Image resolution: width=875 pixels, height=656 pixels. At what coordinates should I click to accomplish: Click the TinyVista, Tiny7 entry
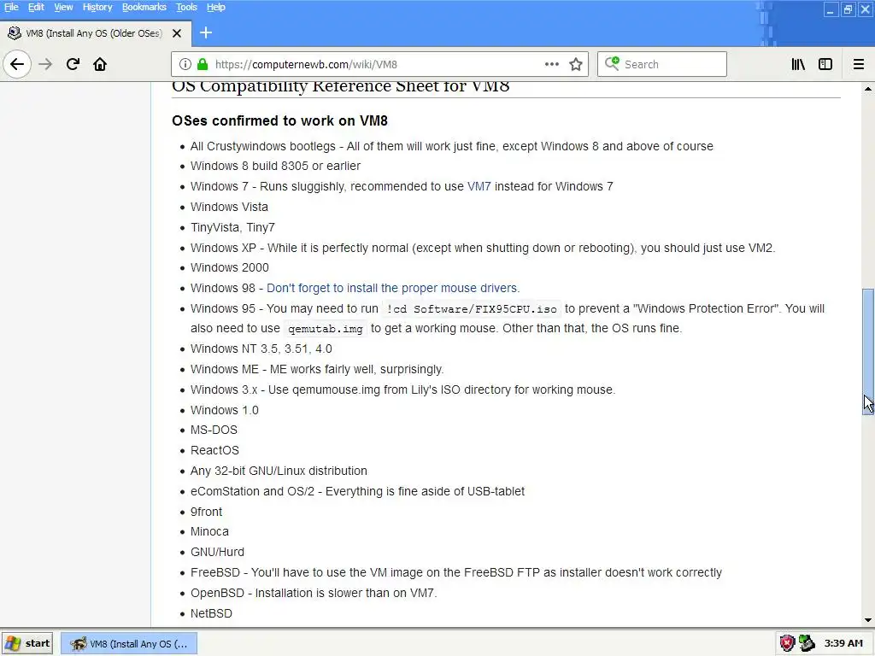pyautogui.click(x=232, y=227)
